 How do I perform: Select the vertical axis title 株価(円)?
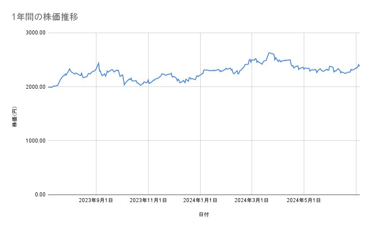click(15, 117)
